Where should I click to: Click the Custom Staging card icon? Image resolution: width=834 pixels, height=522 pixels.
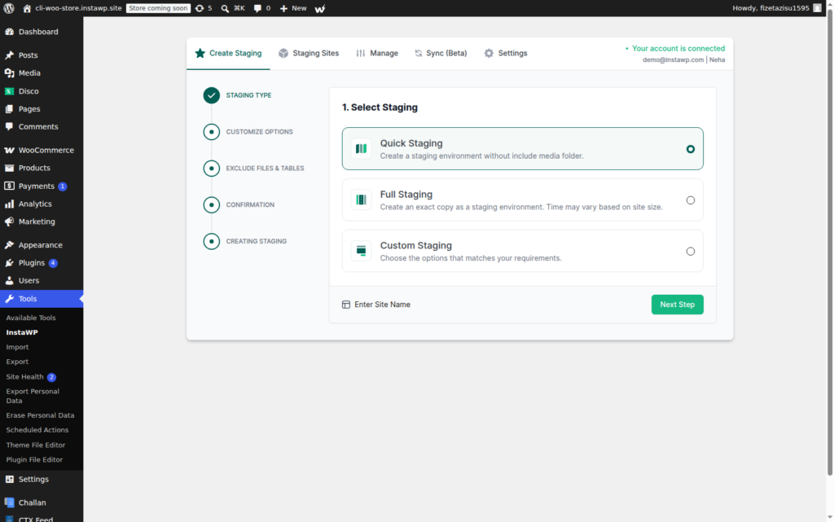(361, 251)
